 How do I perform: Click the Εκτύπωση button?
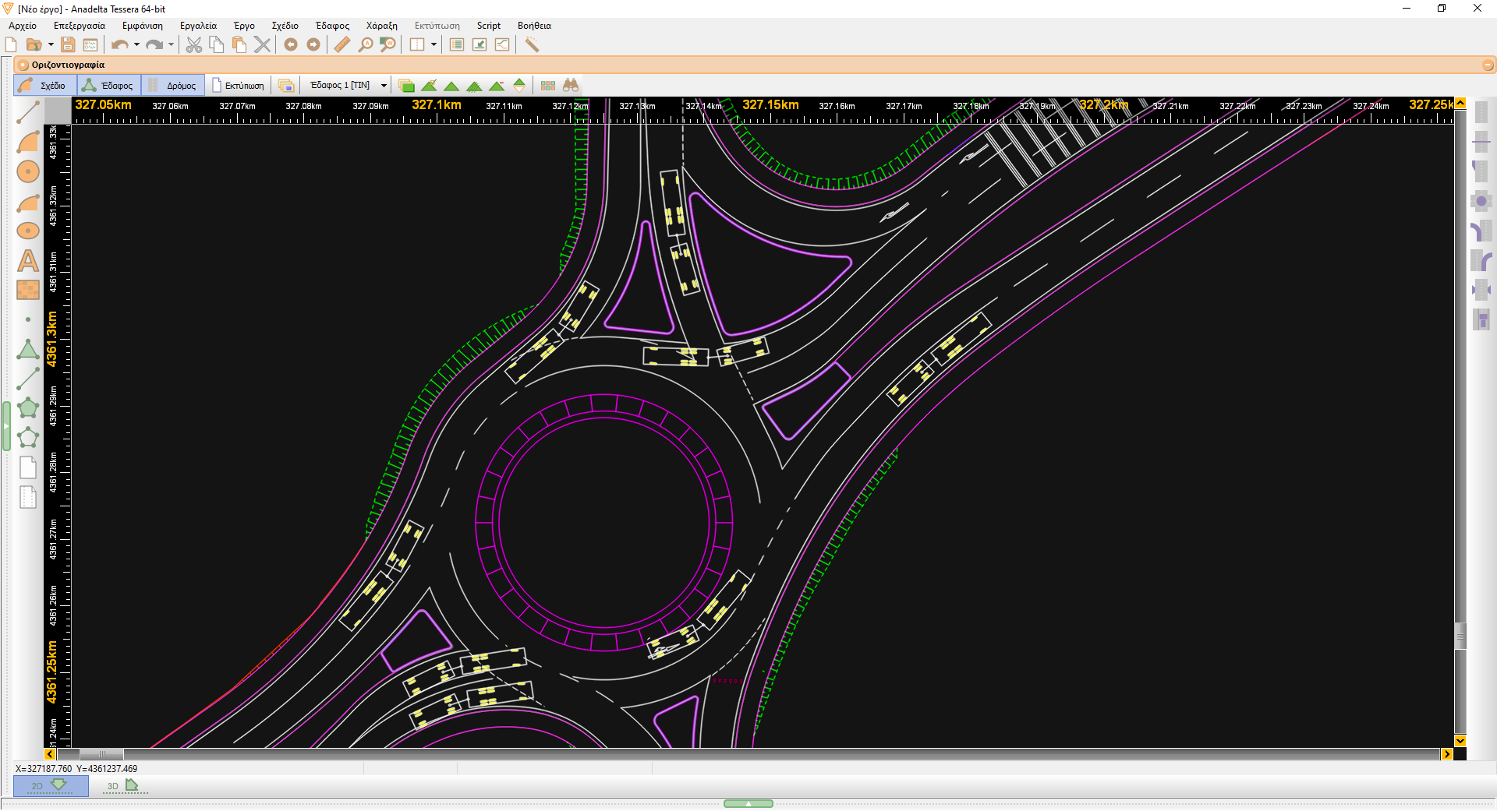(238, 85)
